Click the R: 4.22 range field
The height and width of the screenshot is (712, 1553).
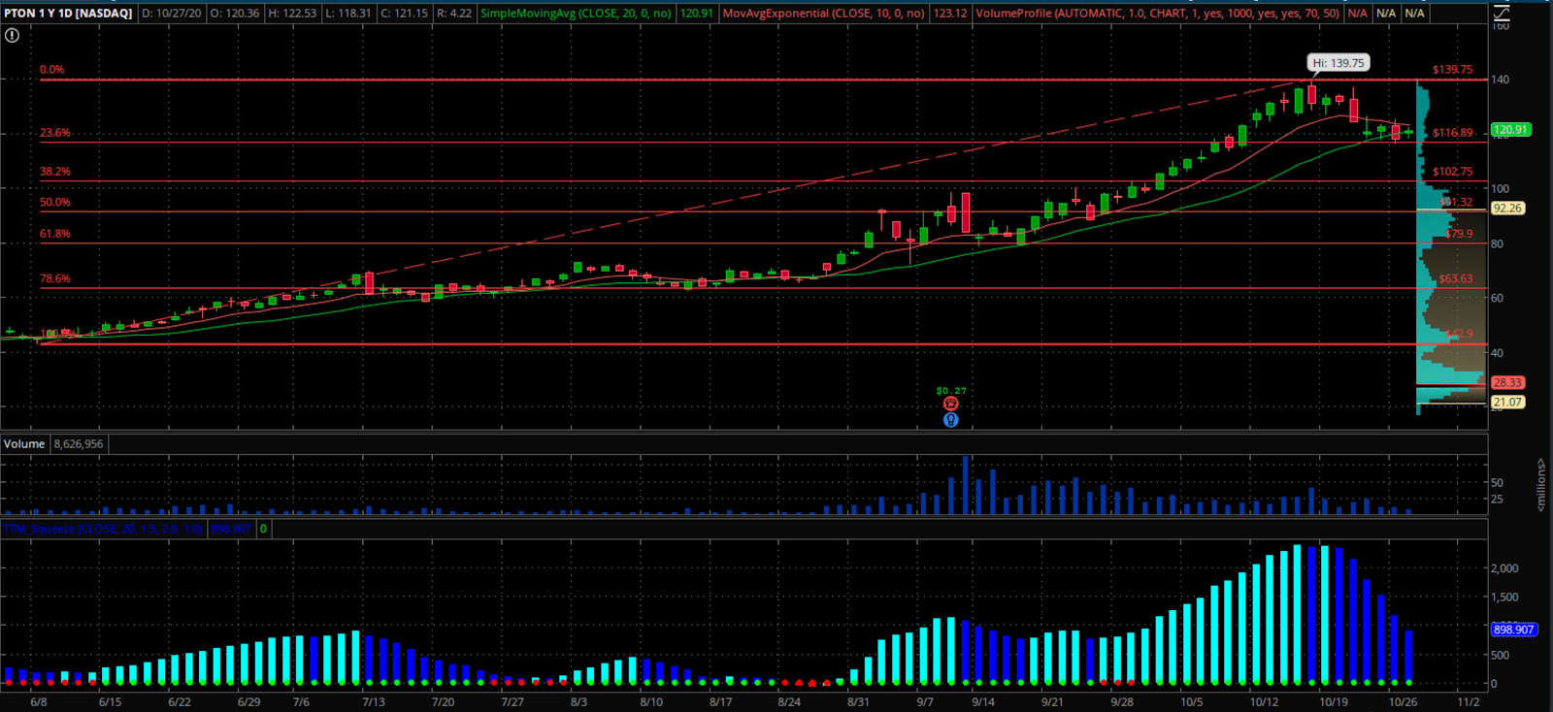(x=453, y=14)
